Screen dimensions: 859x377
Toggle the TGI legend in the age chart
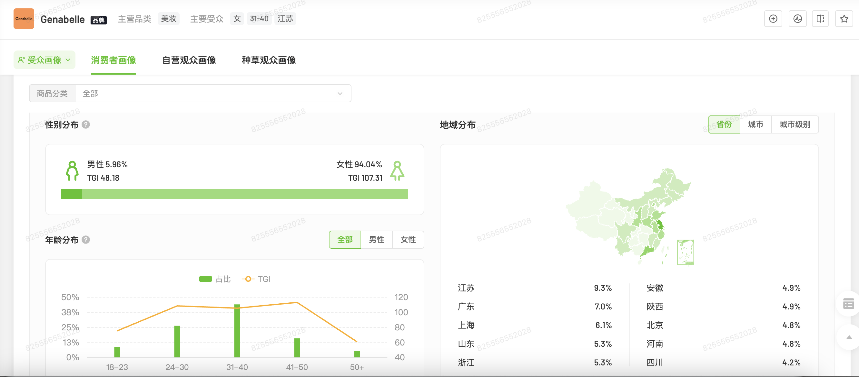pos(257,279)
